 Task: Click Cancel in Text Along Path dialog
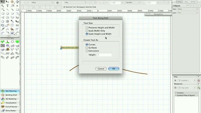[x=101, y=69]
